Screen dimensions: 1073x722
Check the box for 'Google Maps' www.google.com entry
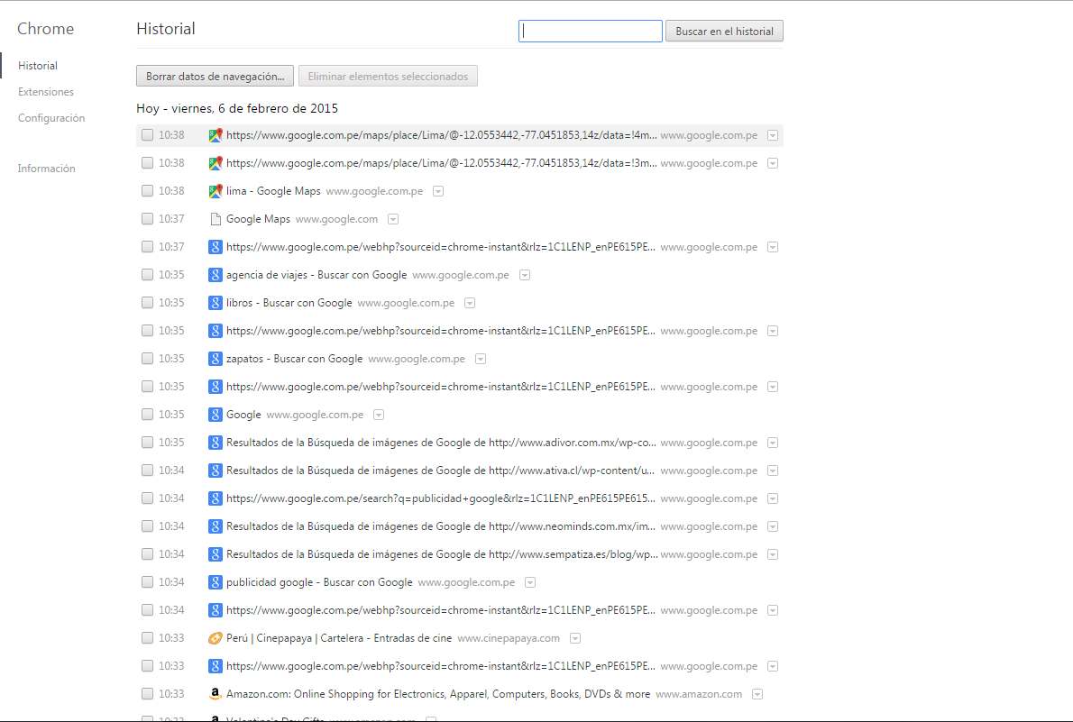(x=147, y=219)
